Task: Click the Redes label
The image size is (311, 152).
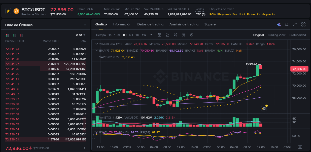Action: tap(200, 9)
